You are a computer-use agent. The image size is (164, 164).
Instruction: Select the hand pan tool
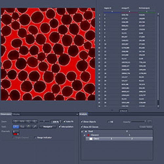[28, 127]
